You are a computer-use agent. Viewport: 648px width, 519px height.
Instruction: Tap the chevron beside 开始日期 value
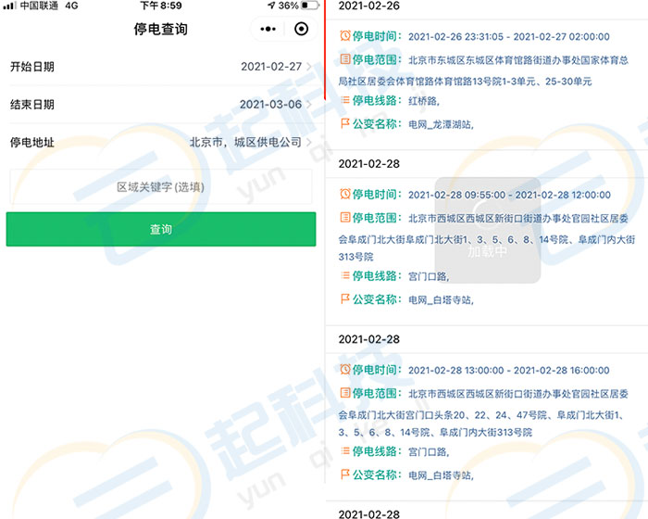point(309,67)
